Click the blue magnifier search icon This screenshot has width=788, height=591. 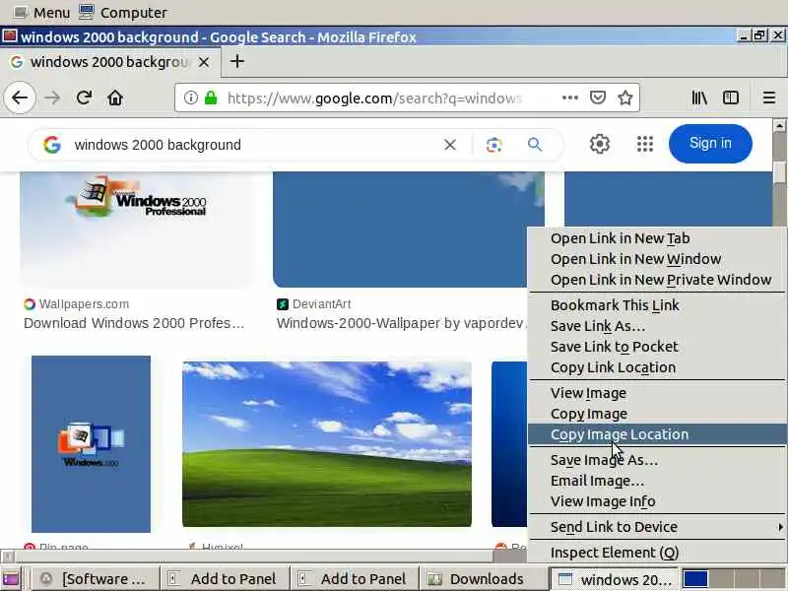(x=535, y=145)
